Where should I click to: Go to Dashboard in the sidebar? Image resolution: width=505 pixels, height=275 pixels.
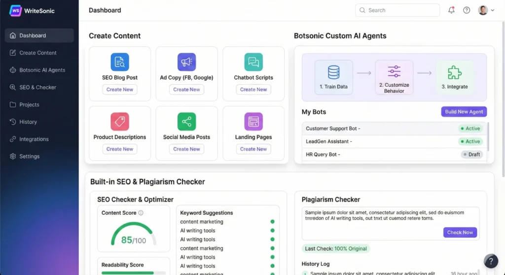pyautogui.click(x=39, y=35)
